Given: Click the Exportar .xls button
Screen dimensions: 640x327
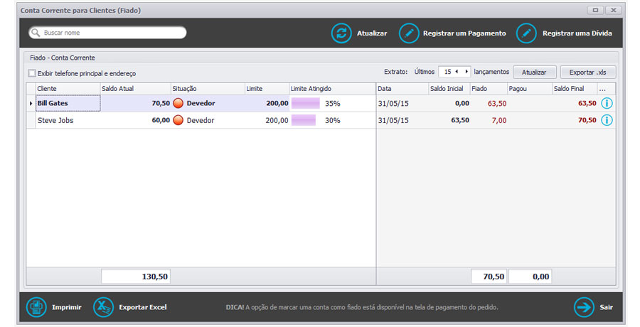Looking at the screenshot, I should click(x=587, y=72).
